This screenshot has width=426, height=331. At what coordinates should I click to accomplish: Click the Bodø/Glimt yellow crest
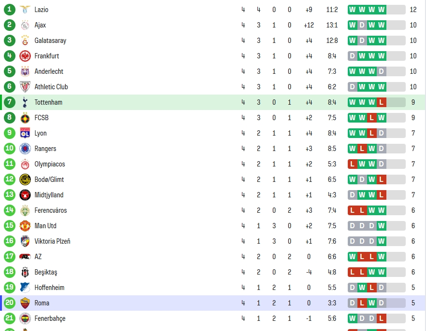25,179
